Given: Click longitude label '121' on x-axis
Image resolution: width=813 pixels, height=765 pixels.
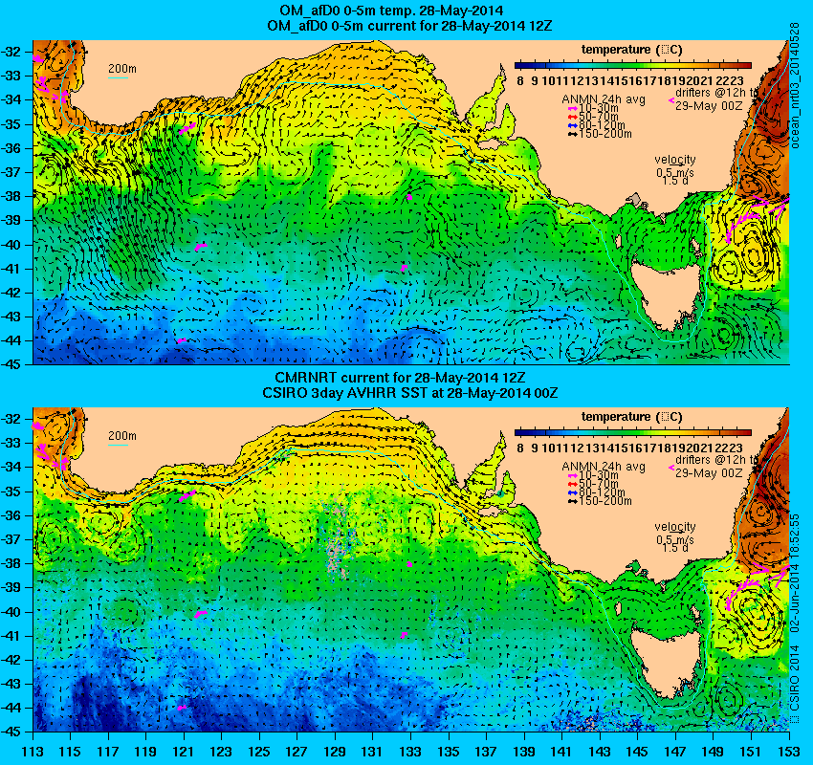Looking at the screenshot, I should (184, 752).
